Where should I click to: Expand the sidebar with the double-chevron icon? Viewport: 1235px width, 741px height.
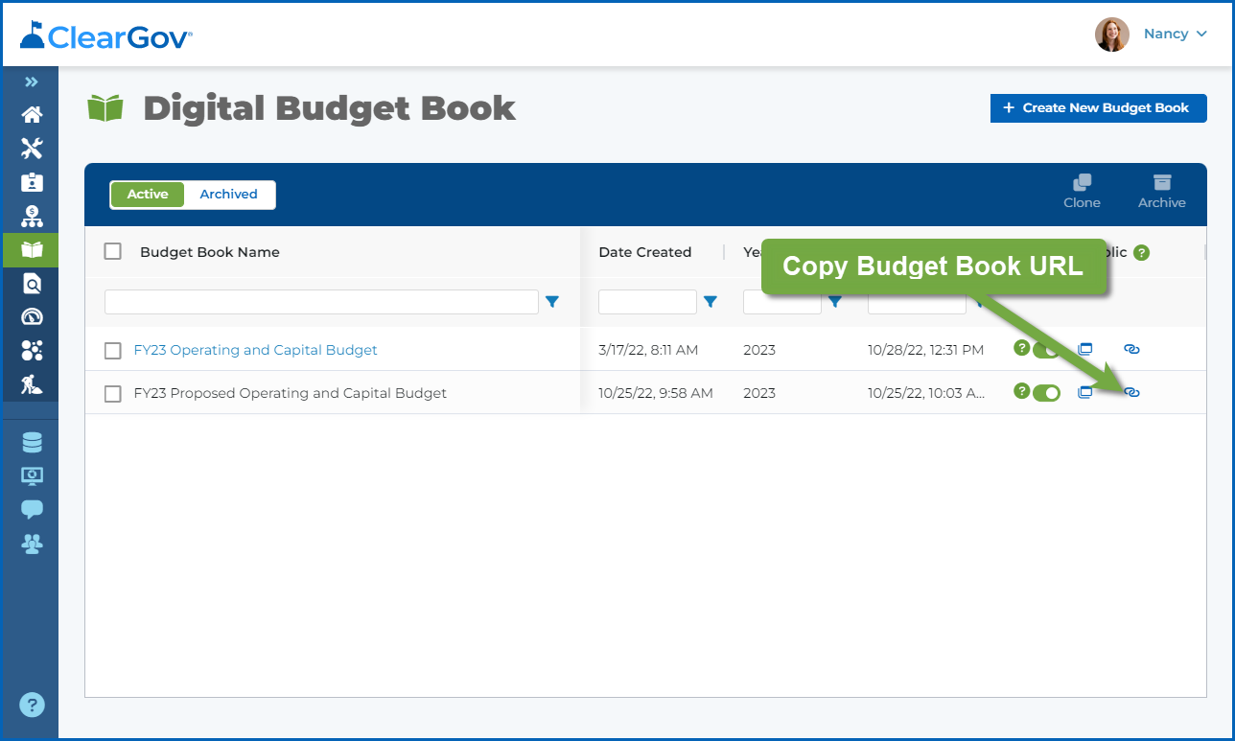coord(32,82)
